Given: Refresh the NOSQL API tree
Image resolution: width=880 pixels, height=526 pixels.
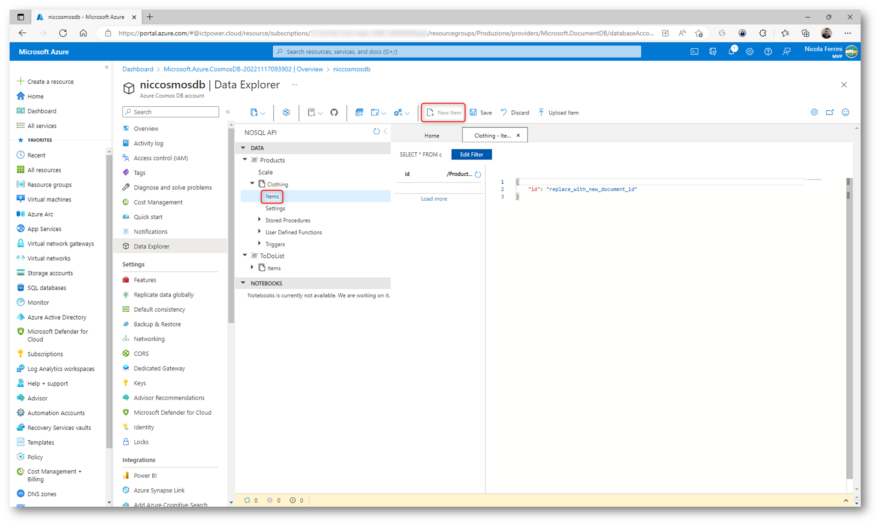Looking at the screenshot, I should [x=376, y=132].
